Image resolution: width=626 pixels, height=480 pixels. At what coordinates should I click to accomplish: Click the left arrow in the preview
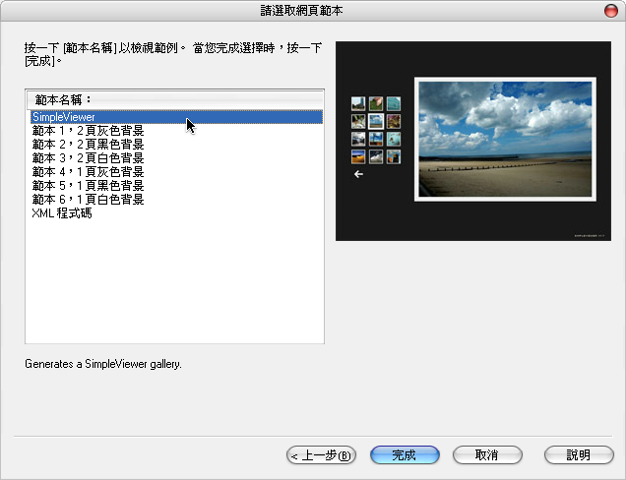coord(358,174)
